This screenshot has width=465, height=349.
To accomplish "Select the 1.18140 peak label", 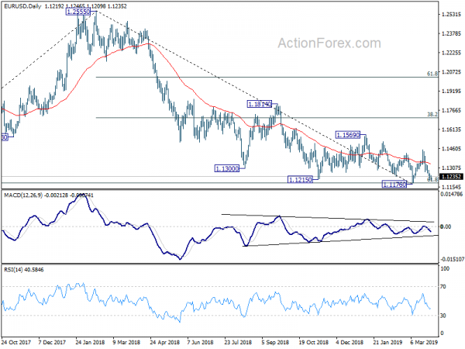I will tap(259, 104).
